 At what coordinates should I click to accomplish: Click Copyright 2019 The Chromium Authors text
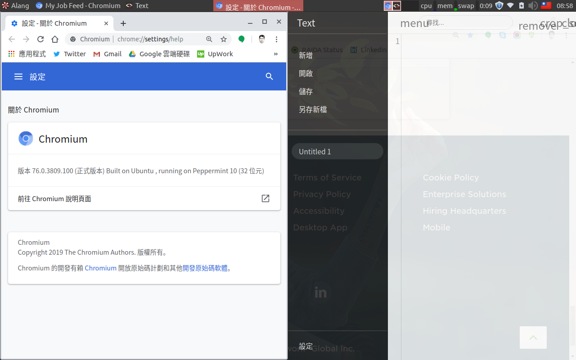92,252
